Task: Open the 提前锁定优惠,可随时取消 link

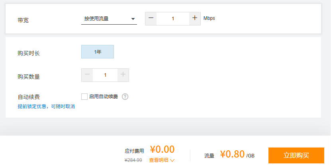Action: 46,107
